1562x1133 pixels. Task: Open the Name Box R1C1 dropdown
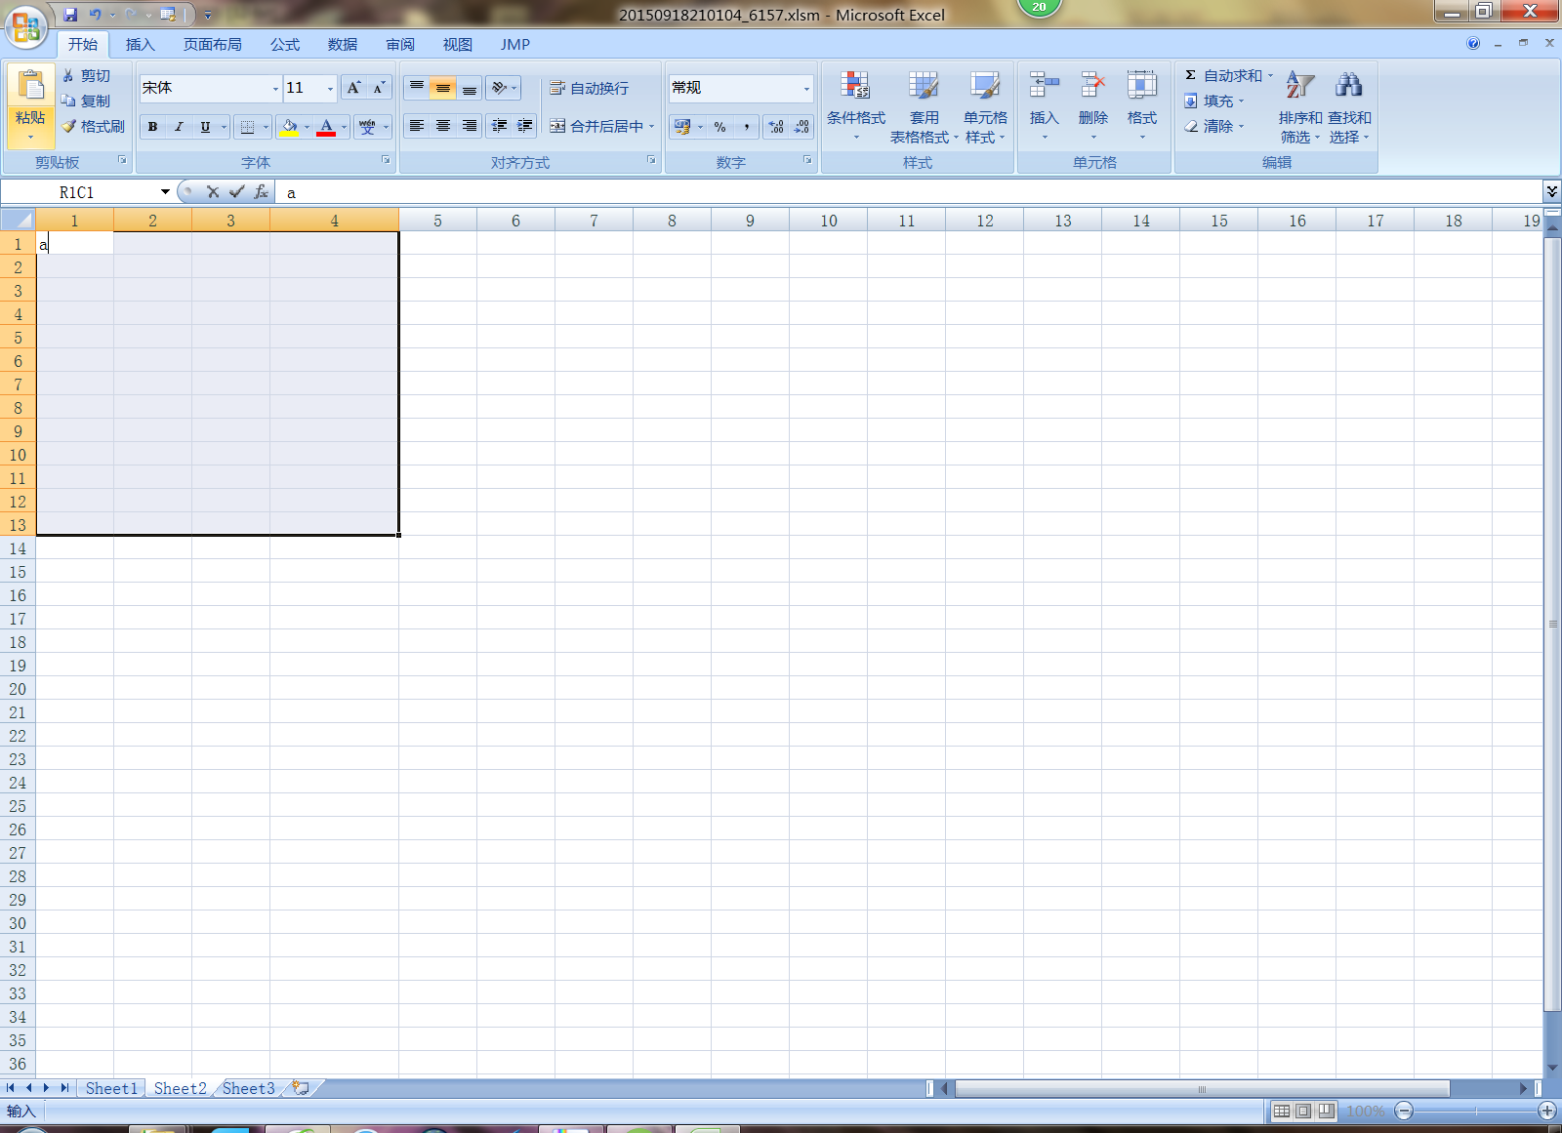(x=165, y=192)
